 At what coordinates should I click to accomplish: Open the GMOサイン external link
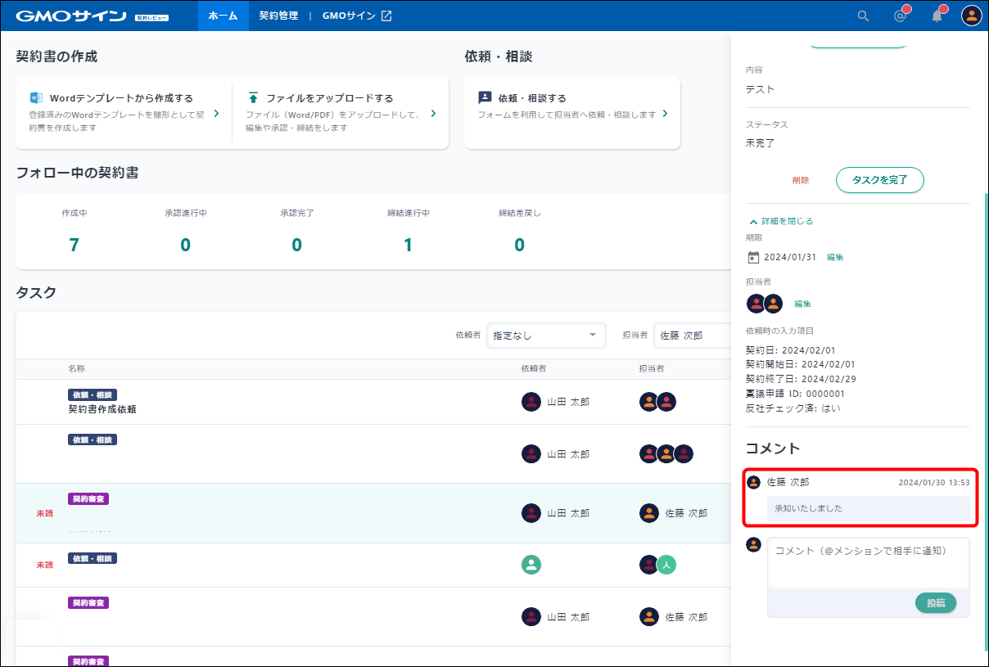coord(357,16)
